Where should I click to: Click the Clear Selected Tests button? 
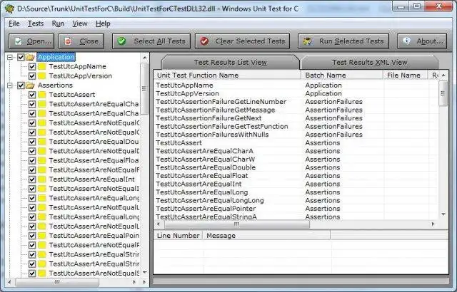click(242, 41)
